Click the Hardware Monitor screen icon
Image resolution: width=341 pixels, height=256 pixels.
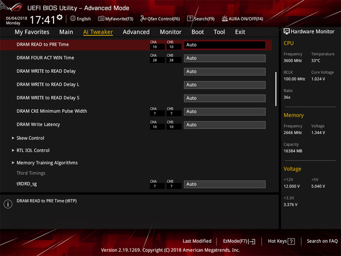tap(287, 31)
